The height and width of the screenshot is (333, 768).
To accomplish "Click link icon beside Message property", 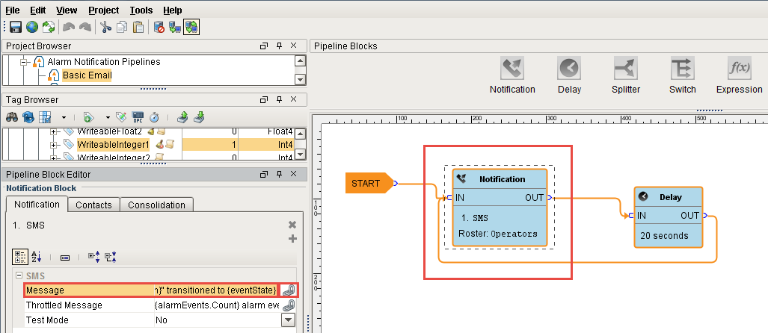I will click(x=288, y=290).
